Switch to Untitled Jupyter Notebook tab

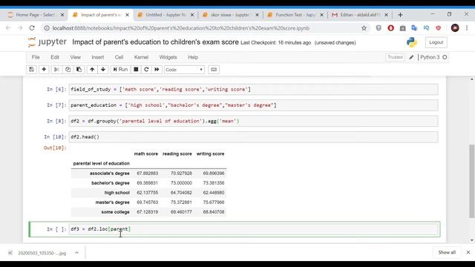click(166, 15)
